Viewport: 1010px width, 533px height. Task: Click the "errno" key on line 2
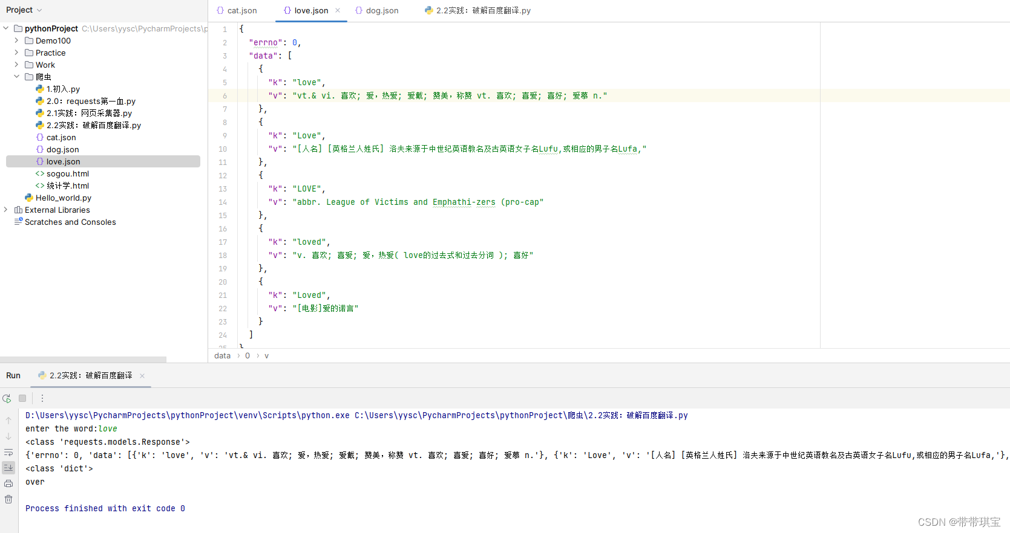click(x=266, y=42)
